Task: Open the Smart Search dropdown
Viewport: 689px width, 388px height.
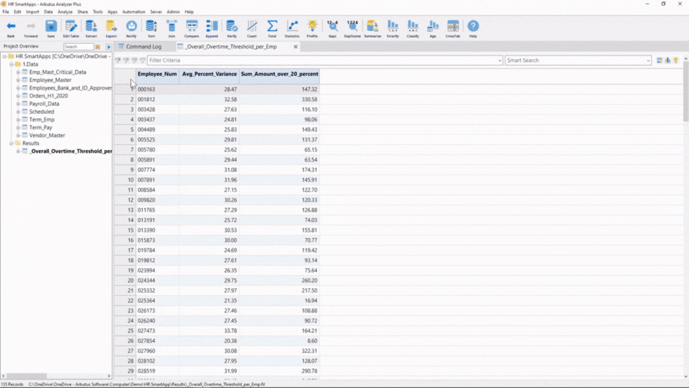Action: [648, 60]
